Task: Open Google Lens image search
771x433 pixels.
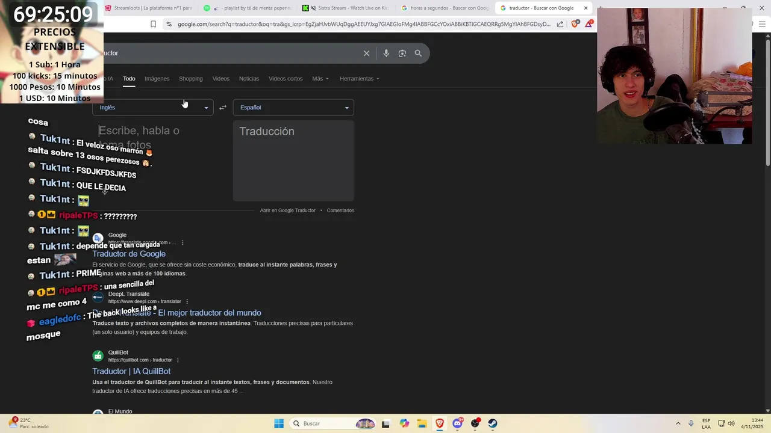Action: coord(402,53)
